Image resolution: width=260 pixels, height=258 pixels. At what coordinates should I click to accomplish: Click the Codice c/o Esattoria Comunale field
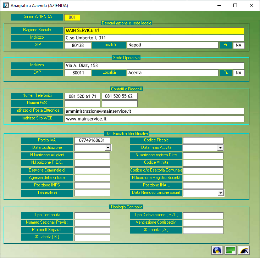203,170
